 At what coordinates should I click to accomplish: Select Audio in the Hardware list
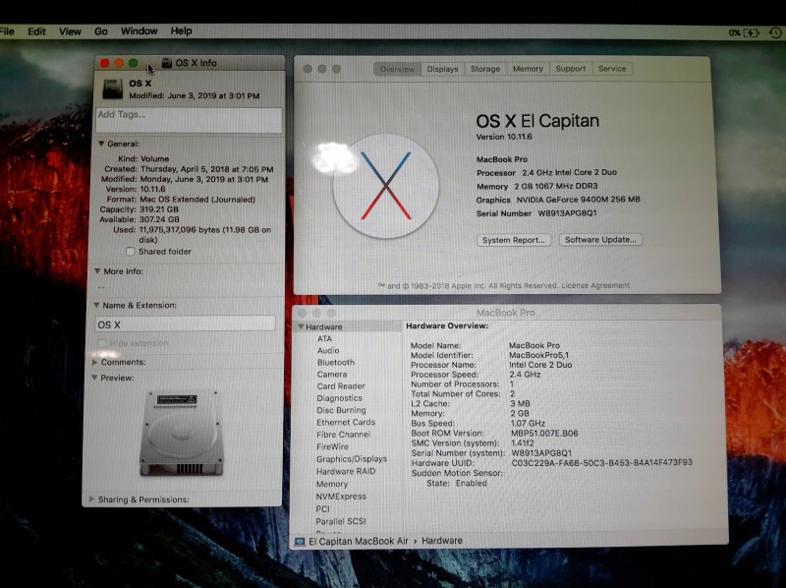tap(328, 350)
